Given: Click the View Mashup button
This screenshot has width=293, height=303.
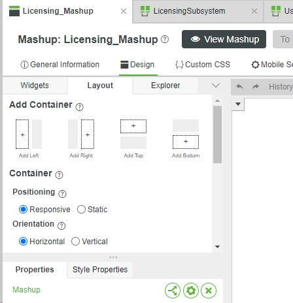Looking at the screenshot, I should 224,39.
